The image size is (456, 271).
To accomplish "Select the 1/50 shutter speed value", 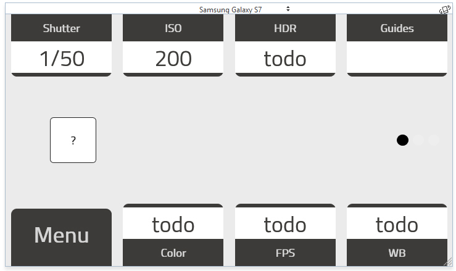I will coord(62,59).
